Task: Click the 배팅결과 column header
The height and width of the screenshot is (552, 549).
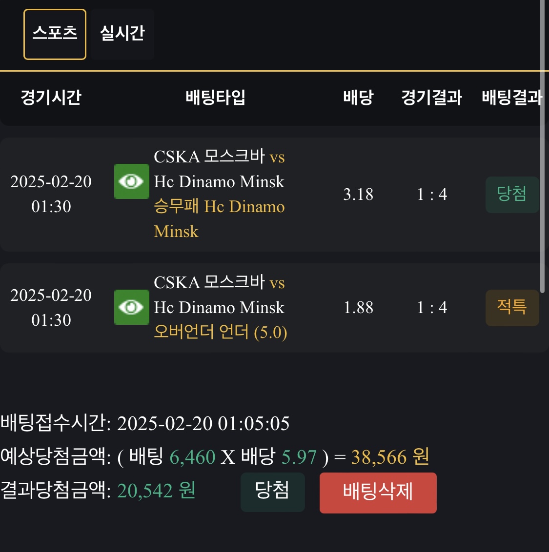Action: click(511, 98)
